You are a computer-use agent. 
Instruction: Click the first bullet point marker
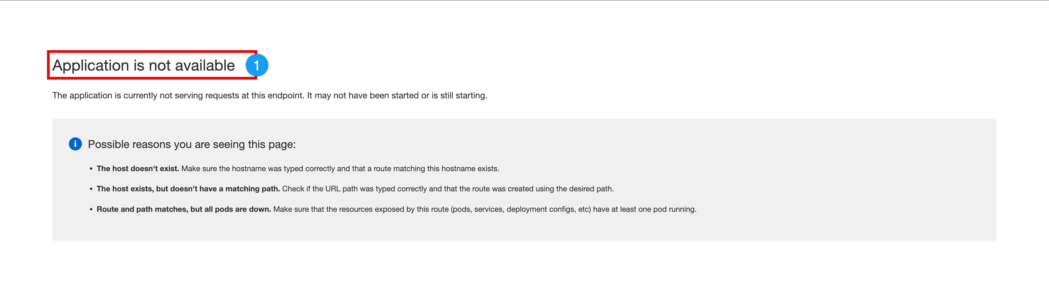point(91,169)
